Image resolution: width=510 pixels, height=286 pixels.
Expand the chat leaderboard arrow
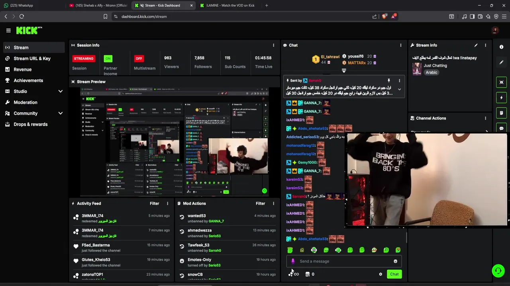(x=344, y=71)
